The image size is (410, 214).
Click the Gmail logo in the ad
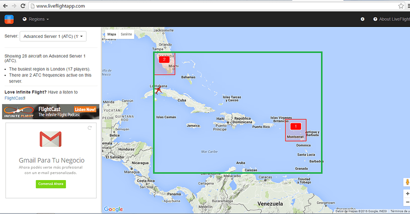tap(50, 139)
